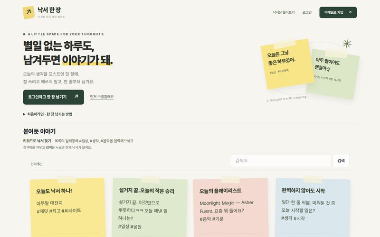The width and height of the screenshot is (380, 237).
Task: Click the 로그인하고 한 장 남기기 button
Action: [54, 97]
